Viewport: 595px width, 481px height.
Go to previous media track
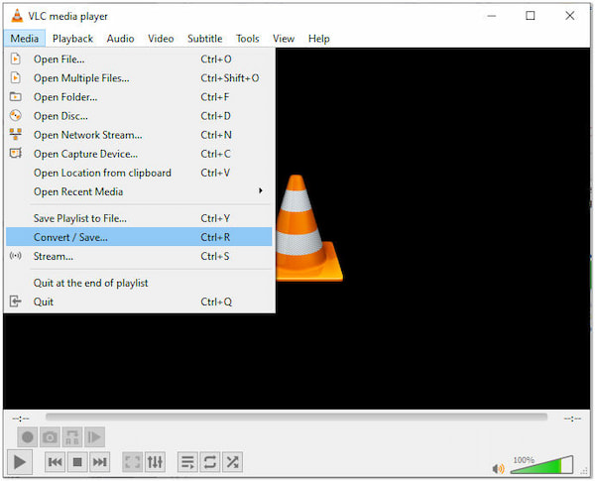tap(55, 462)
